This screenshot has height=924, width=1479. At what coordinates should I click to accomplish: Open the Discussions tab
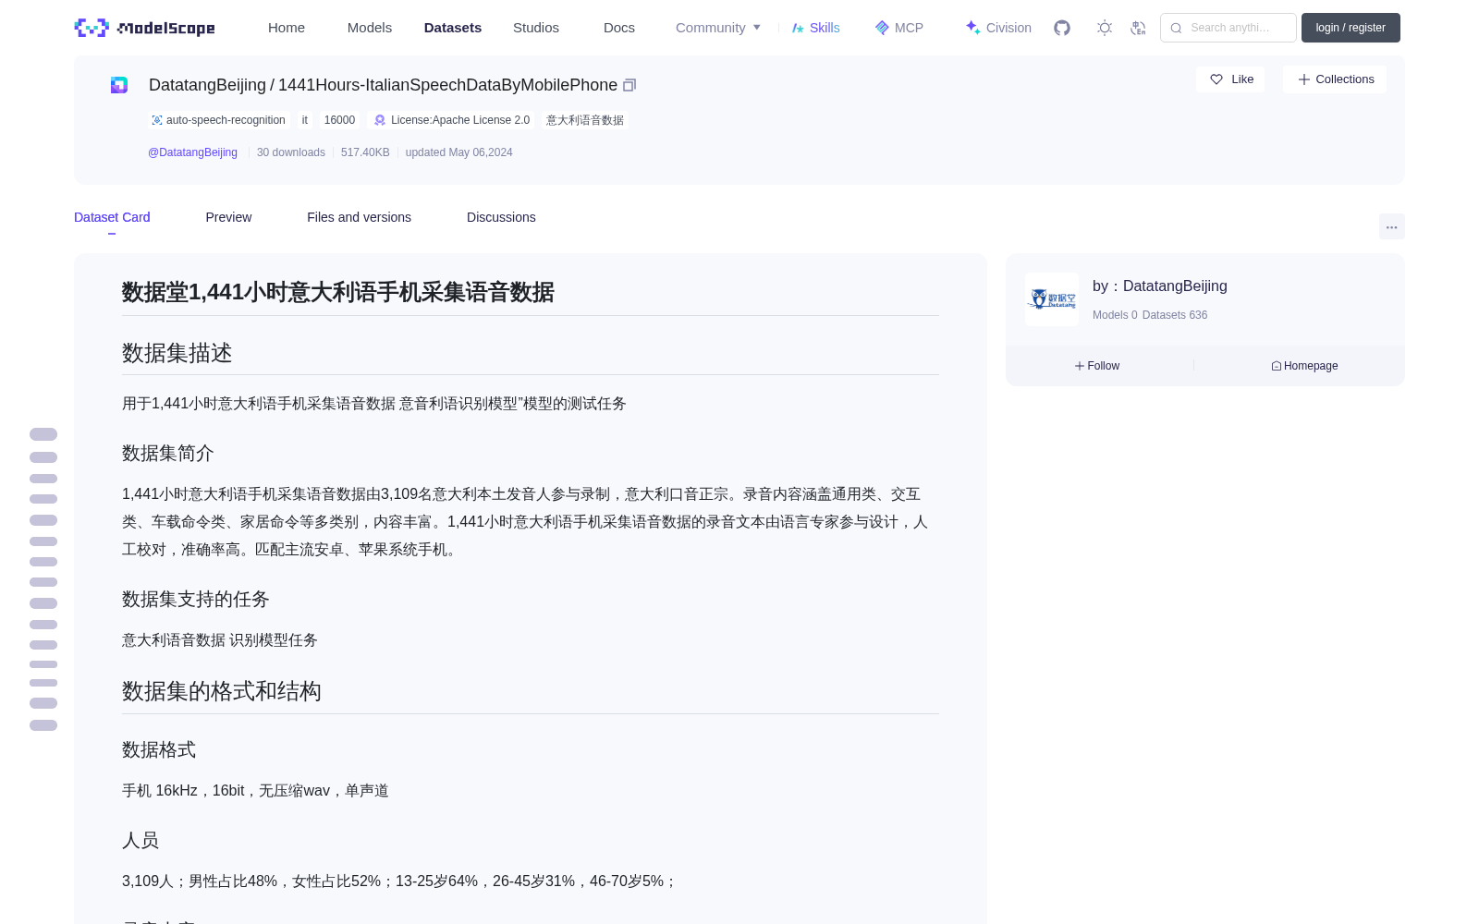(x=501, y=217)
